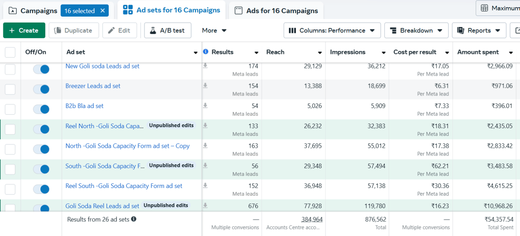Click Unpublished edits badge on Reel North row
The width and height of the screenshot is (520, 236).
pos(172,126)
